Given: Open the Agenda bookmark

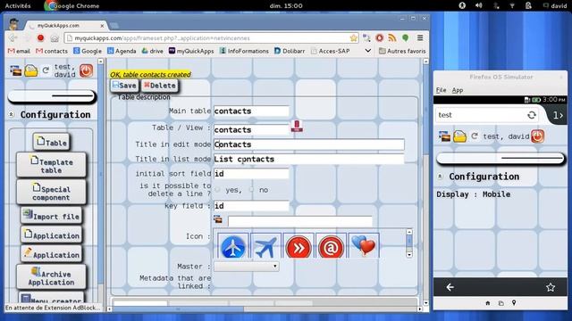Looking at the screenshot, I should point(122,51).
